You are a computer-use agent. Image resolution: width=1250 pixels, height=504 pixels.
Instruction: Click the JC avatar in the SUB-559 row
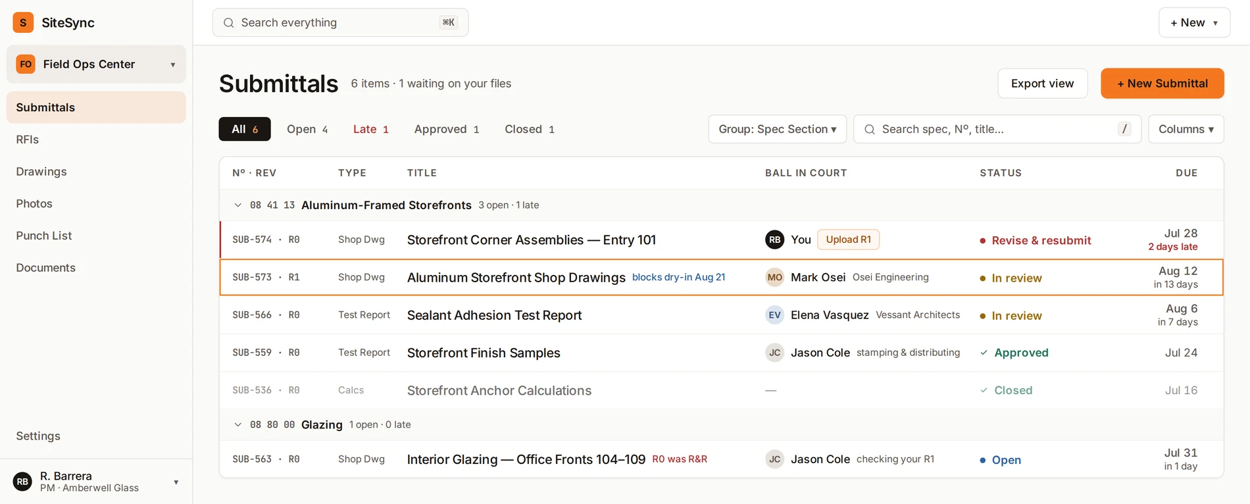pyautogui.click(x=774, y=353)
